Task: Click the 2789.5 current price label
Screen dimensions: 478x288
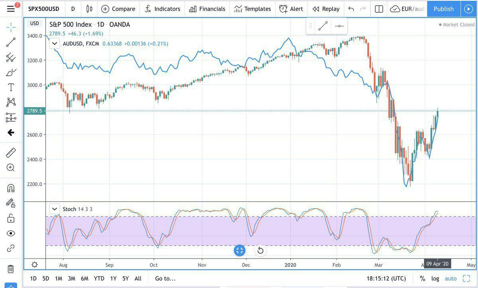Action: (x=35, y=111)
